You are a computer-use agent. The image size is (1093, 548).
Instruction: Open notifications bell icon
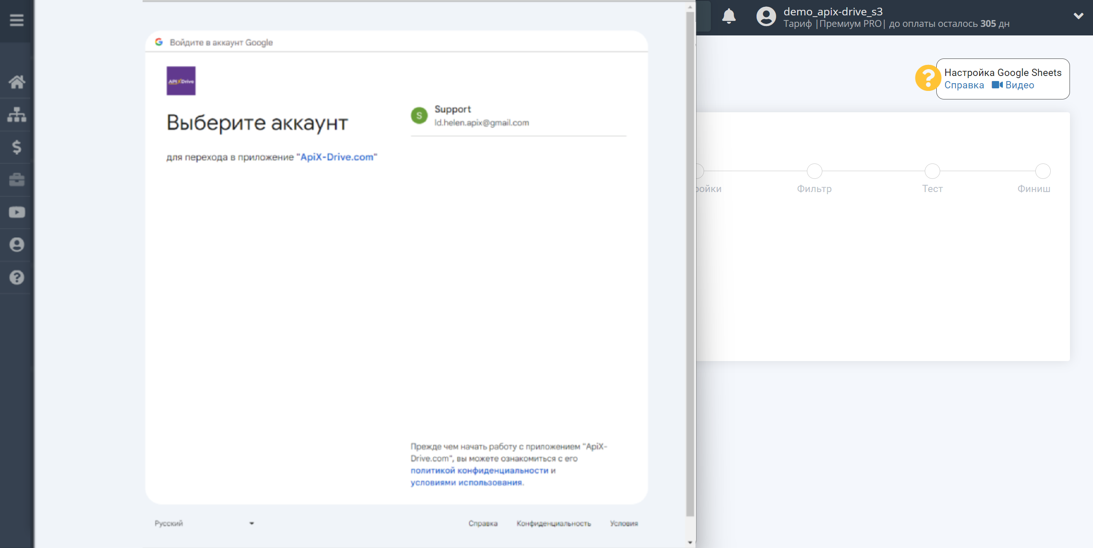729,17
